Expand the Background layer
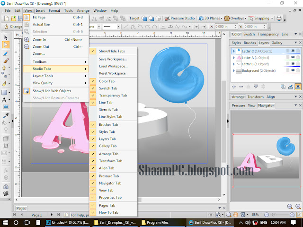Image resolution: width=303 pixels, height=227 pixels. click(233, 70)
